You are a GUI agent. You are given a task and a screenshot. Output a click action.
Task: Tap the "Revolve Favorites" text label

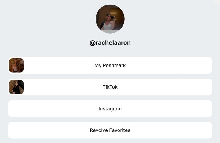pos(110,130)
